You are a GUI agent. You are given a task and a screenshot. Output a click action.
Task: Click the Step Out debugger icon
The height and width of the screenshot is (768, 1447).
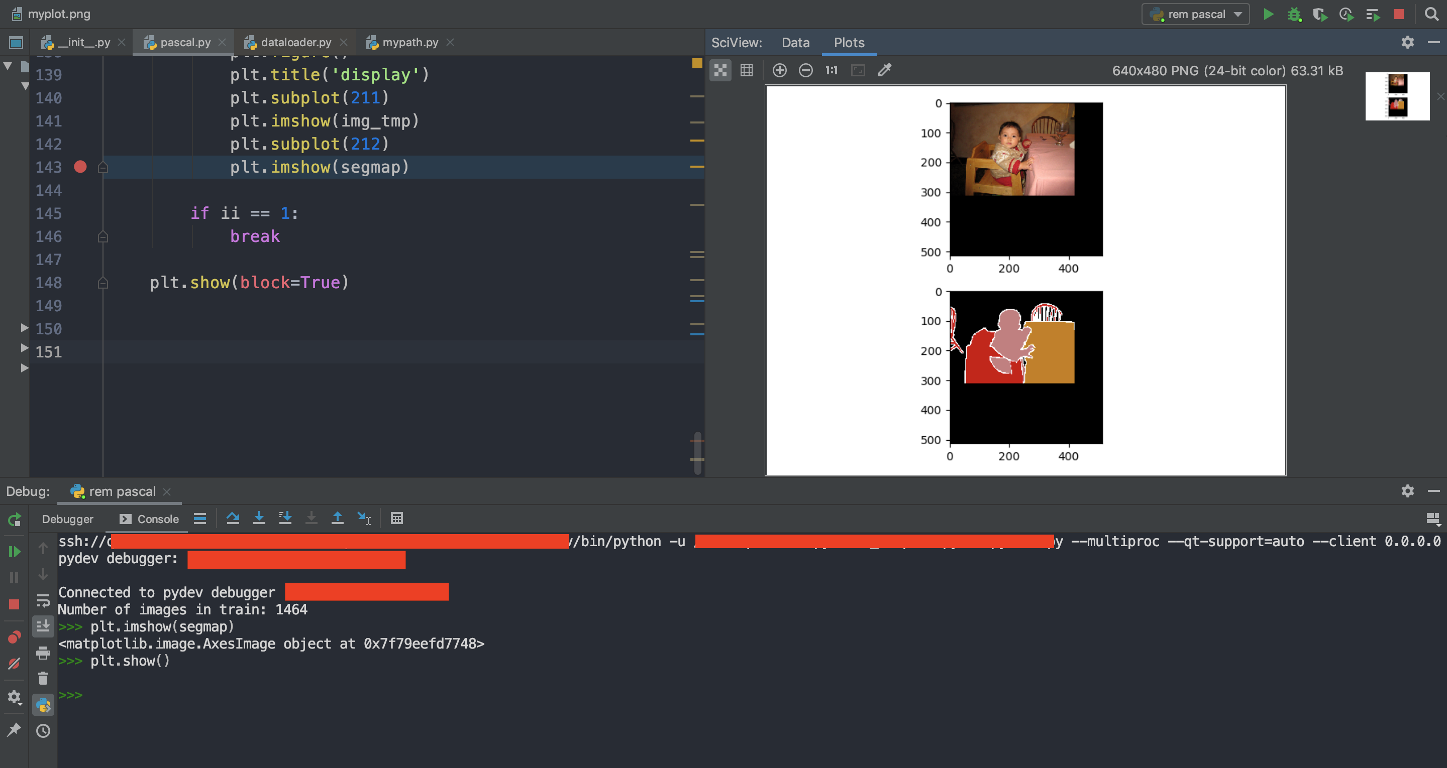click(337, 518)
